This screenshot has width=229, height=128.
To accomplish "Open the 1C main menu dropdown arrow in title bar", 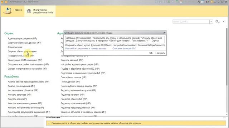I will click(6, 2).
